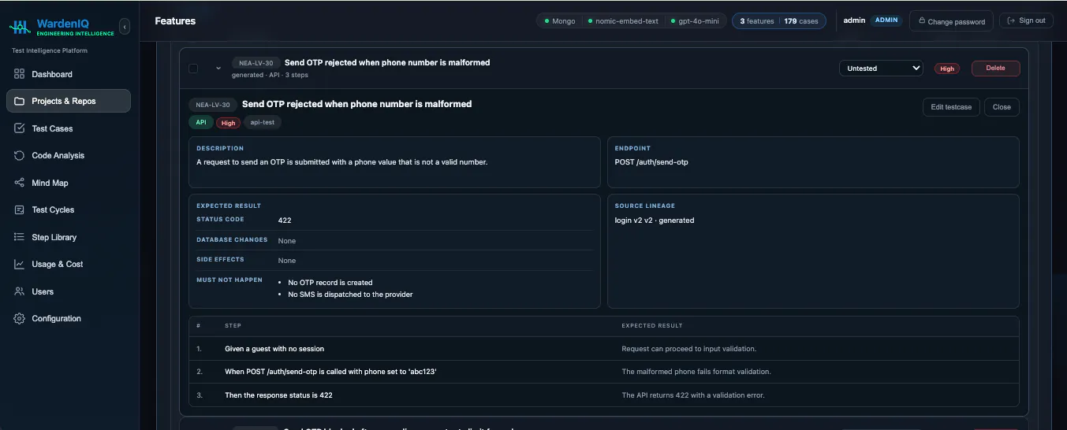The width and height of the screenshot is (1067, 430).
Task: Click the nomic-embed-text label
Action: pyautogui.click(x=627, y=21)
